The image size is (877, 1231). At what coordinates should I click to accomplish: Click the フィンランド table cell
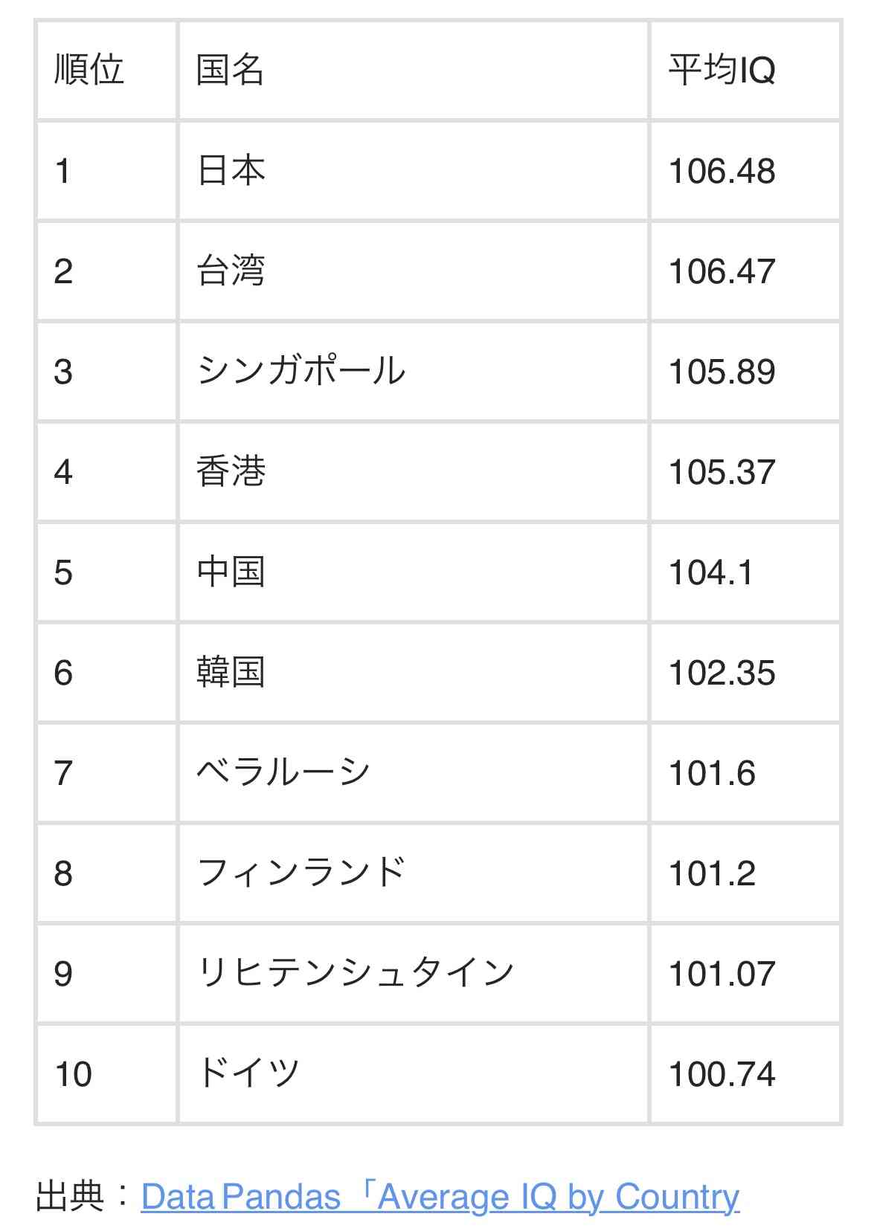coord(301,873)
